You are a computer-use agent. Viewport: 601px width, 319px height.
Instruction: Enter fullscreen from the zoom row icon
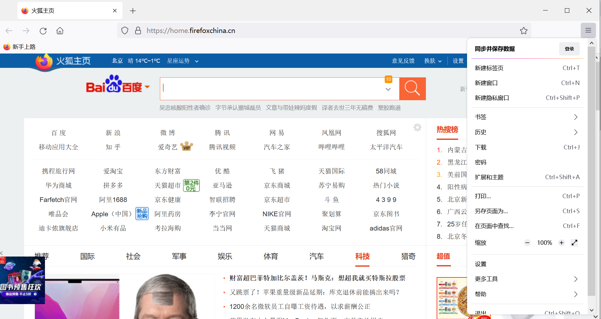574,243
